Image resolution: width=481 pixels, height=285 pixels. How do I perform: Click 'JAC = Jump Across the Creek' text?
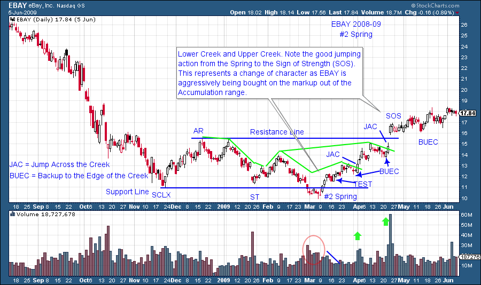point(59,164)
